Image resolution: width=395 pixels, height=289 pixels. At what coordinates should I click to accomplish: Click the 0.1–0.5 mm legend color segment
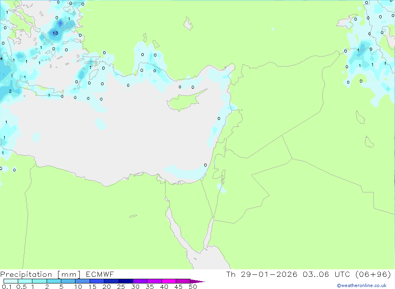pyautogui.click(x=11, y=281)
